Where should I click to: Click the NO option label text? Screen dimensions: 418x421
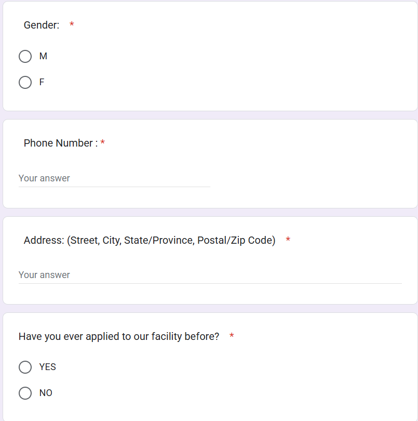point(45,393)
